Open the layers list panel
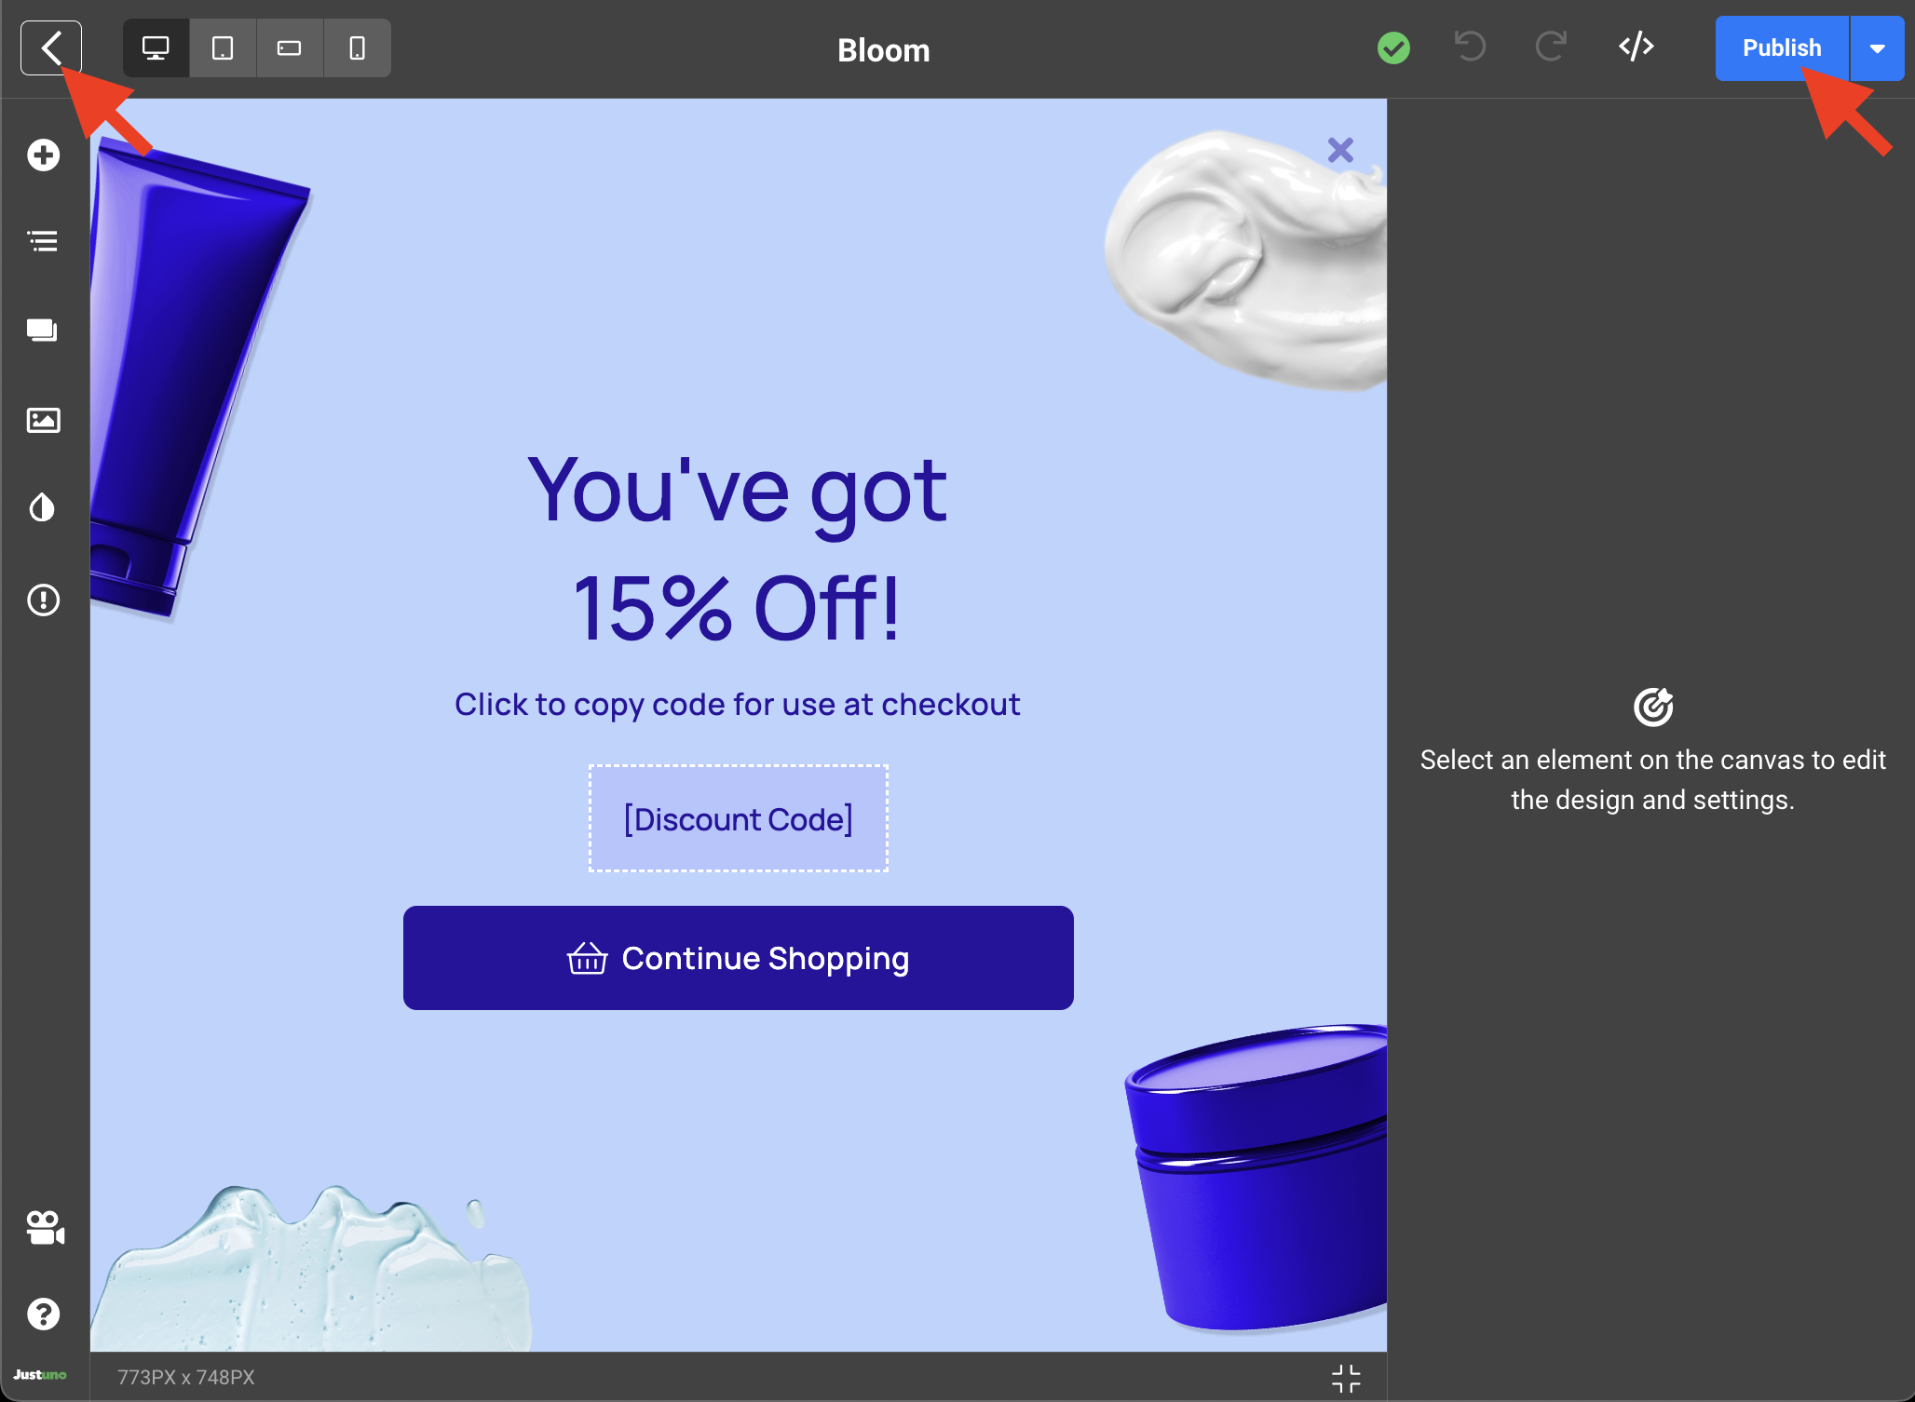 pyautogui.click(x=43, y=241)
